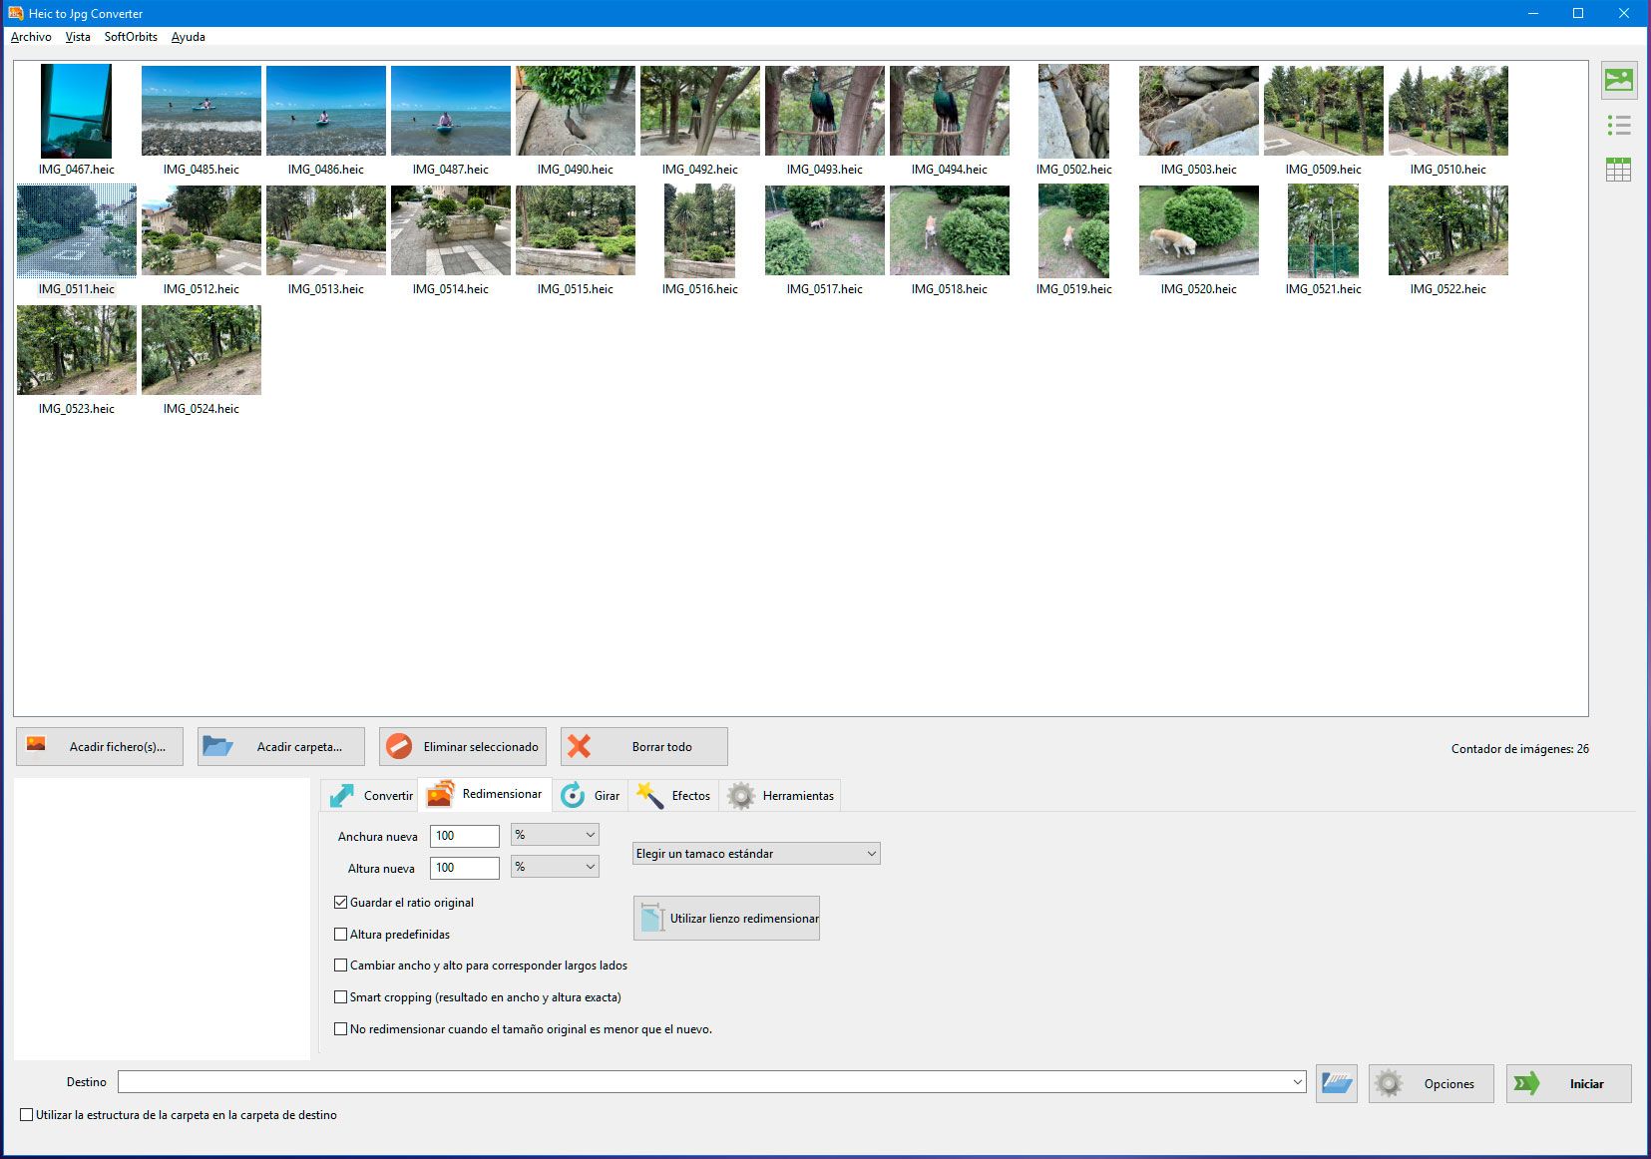Select thumbnail IMG_0524.heic

(x=202, y=350)
